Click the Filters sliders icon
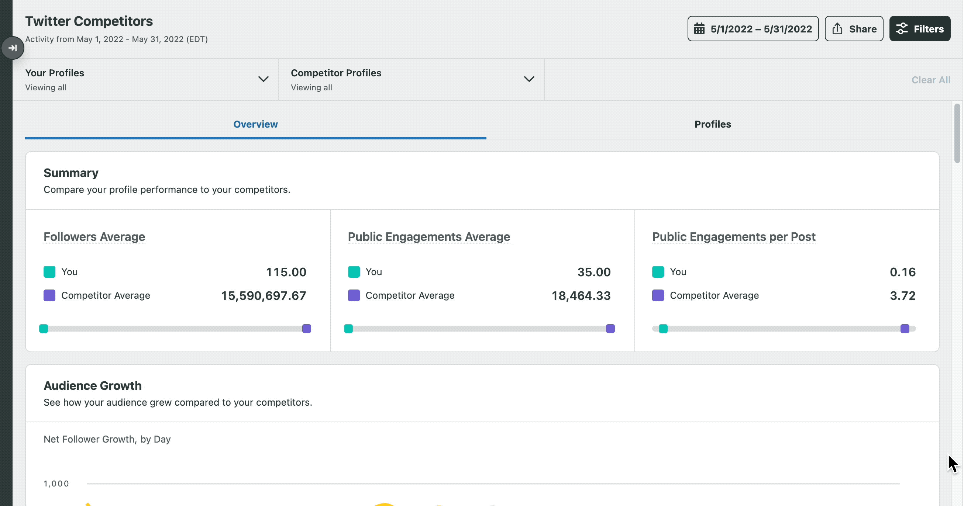This screenshot has height=506, width=964. pos(902,29)
